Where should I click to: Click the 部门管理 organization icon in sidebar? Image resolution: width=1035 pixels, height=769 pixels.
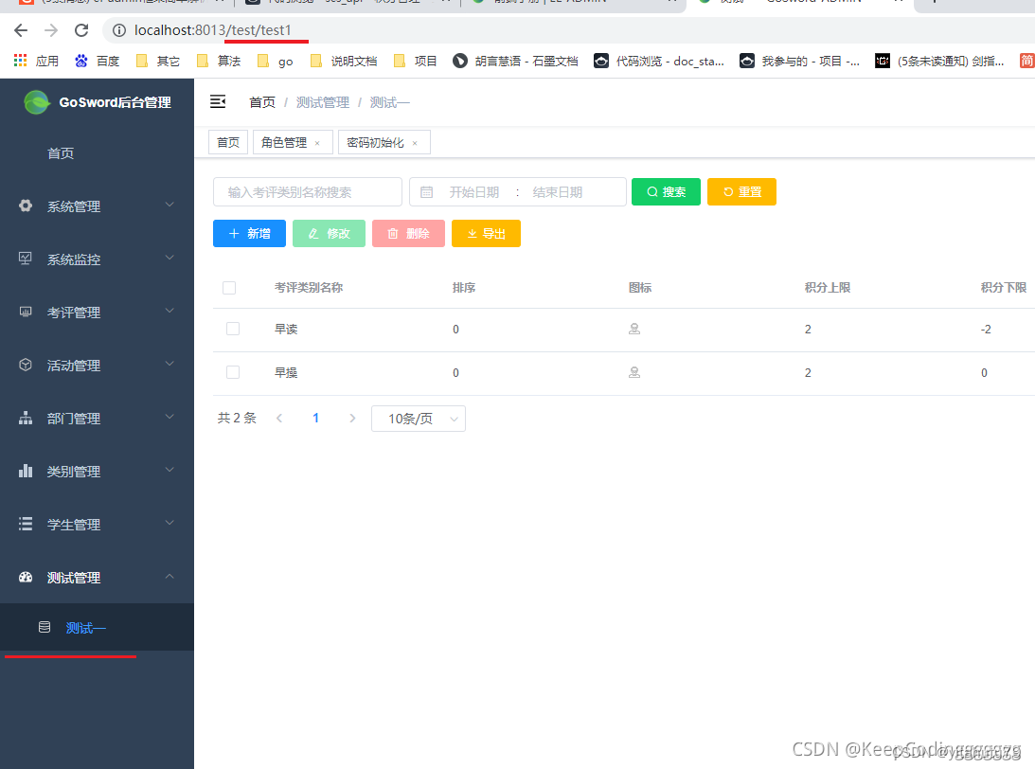25,418
